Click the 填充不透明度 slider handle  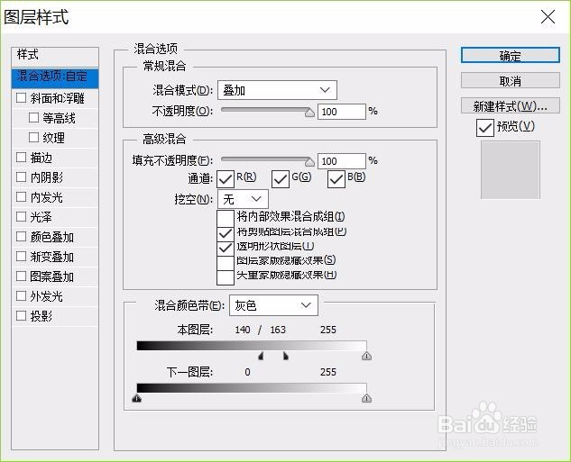pyautogui.click(x=309, y=161)
